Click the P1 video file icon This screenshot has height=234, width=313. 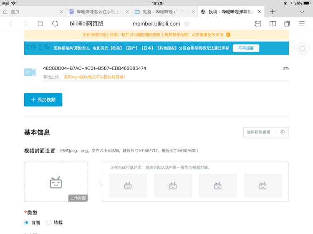pos(30,72)
